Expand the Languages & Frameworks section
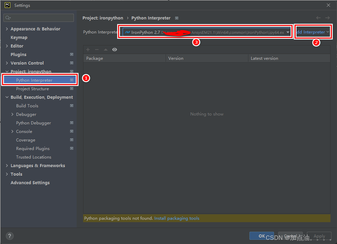Screen dimensions: 337x244 coord(7,166)
